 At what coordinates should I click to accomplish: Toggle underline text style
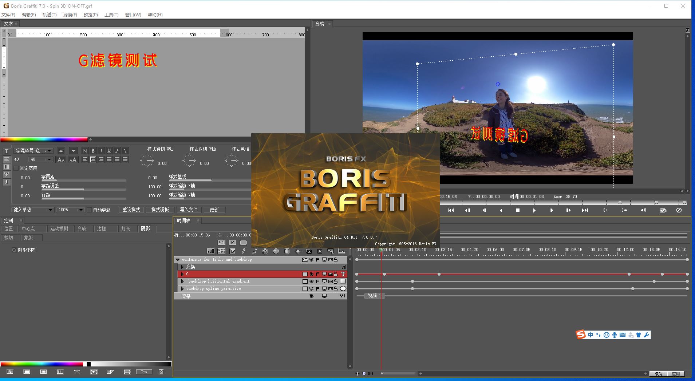point(109,151)
